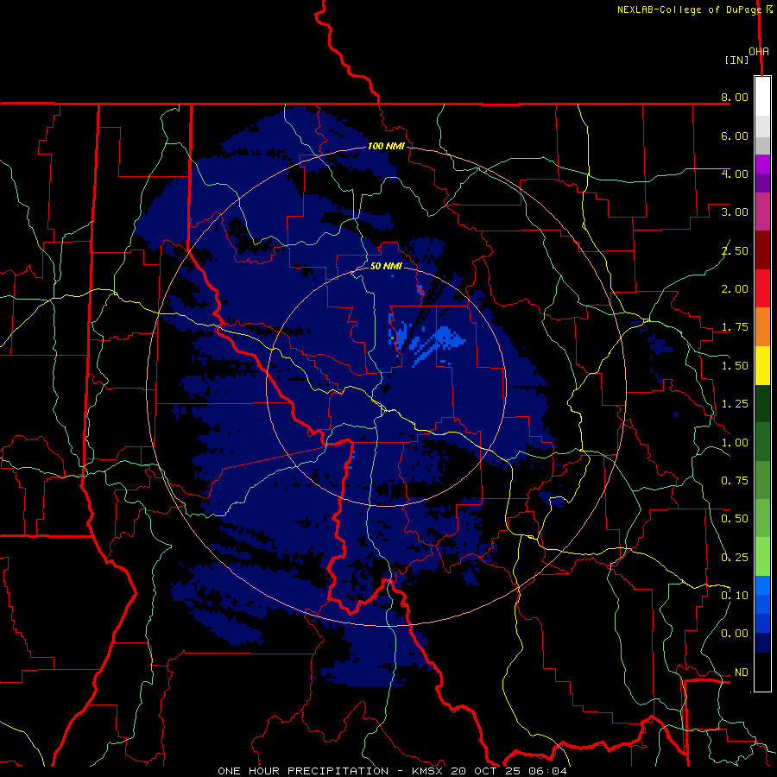The image size is (777, 777).
Task: Click the 1.75 legend value
Action: coord(735,327)
